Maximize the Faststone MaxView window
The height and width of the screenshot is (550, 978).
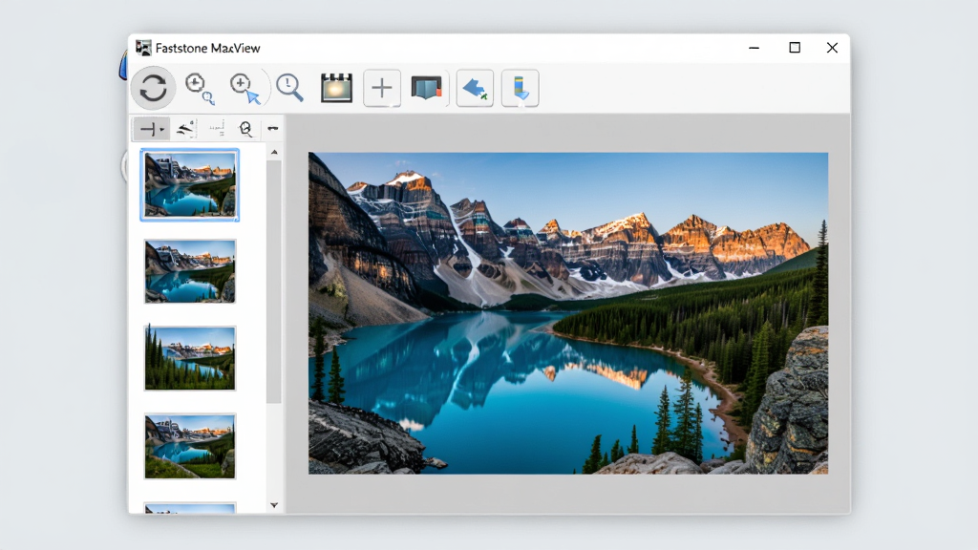pyautogui.click(x=794, y=48)
